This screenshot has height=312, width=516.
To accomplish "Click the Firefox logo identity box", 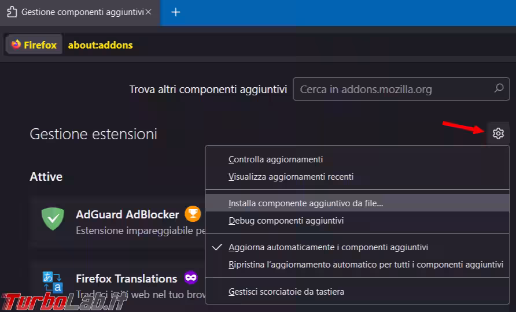I will [34, 45].
